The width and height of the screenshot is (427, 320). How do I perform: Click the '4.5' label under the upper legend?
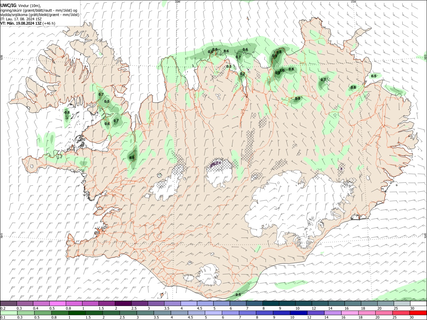(199, 308)
